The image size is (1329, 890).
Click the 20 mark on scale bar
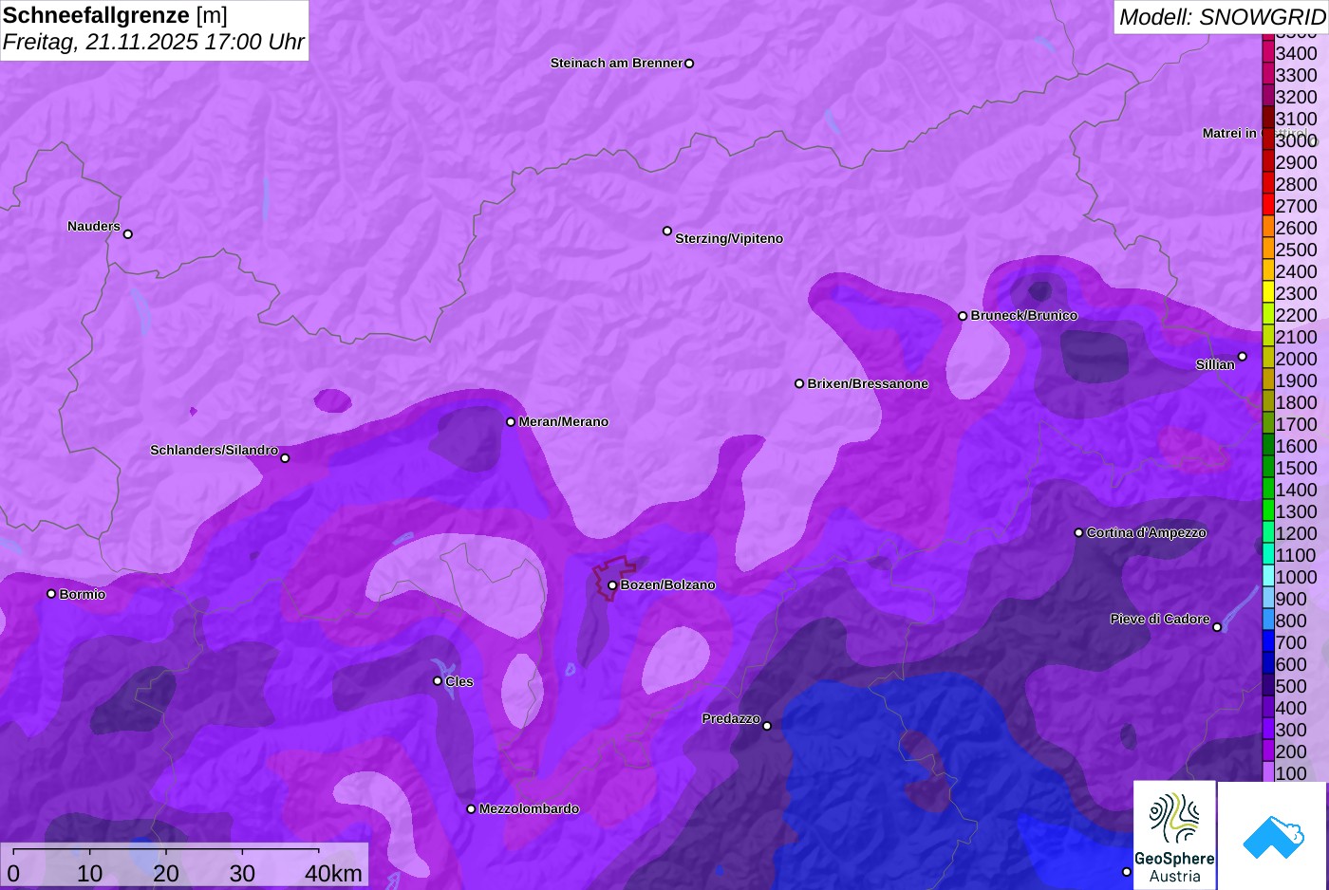(x=166, y=873)
